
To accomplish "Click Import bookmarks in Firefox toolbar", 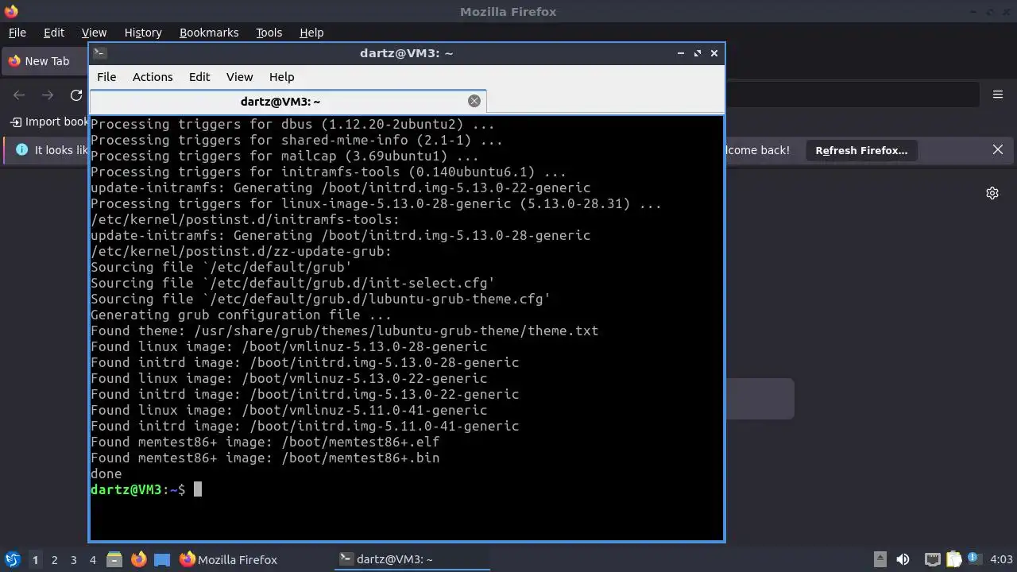I will [x=49, y=122].
